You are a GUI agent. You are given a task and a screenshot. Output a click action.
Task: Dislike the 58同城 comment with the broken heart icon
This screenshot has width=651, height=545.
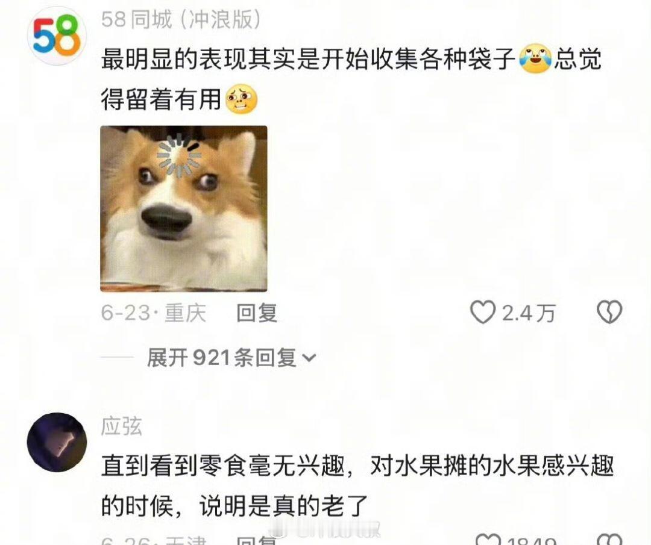point(609,312)
